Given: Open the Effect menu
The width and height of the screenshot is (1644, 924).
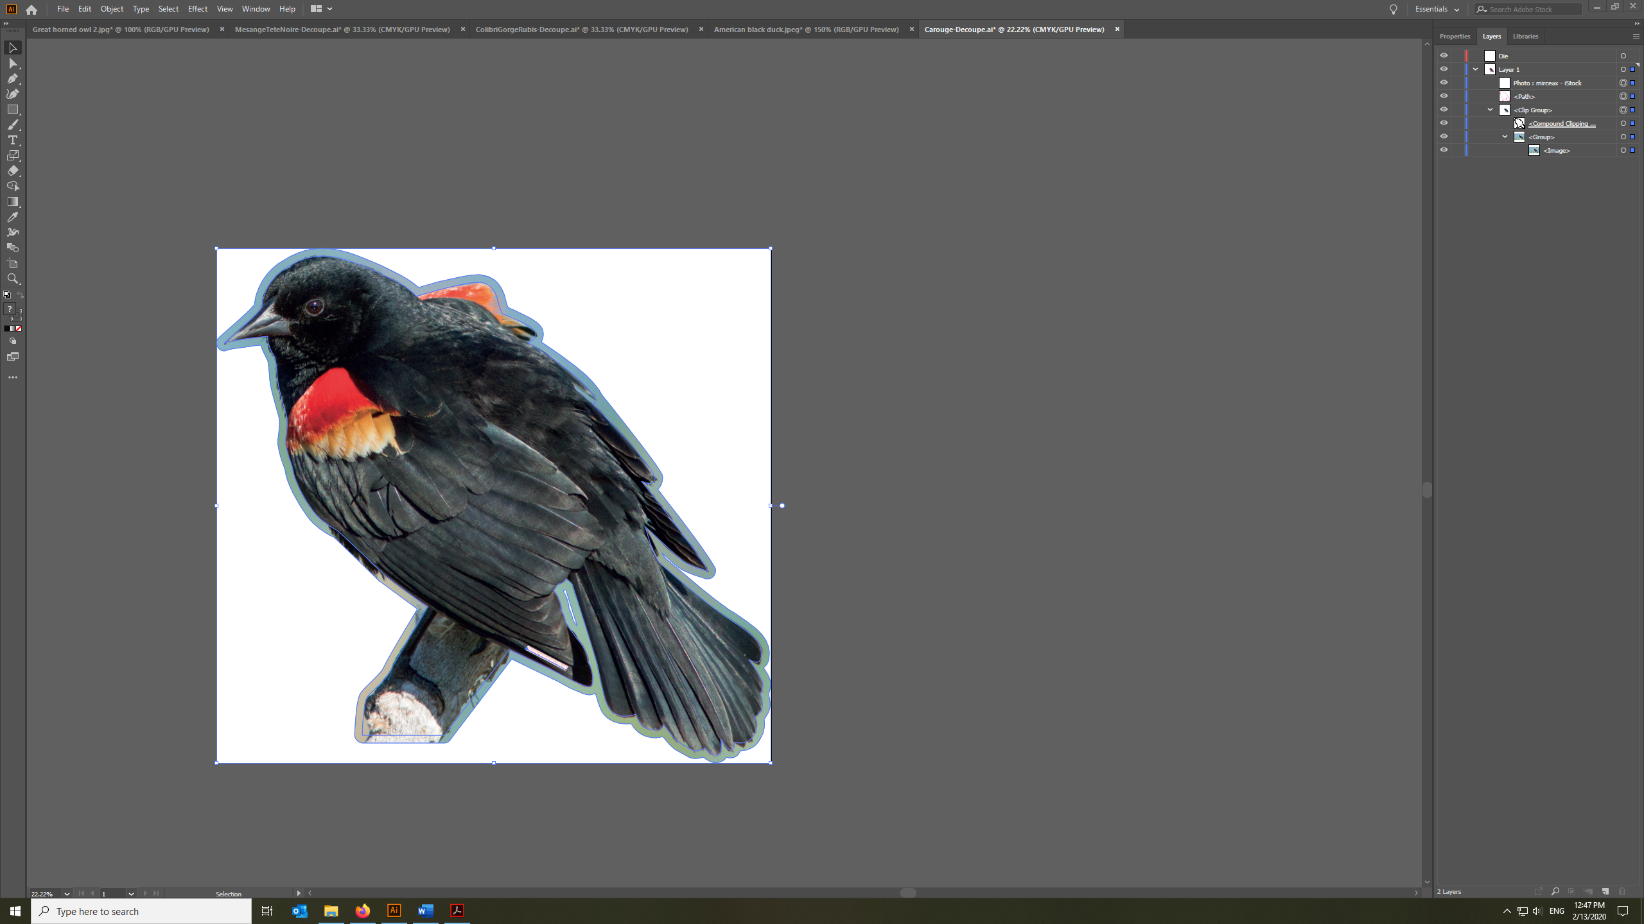Looking at the screenshot, I should coord(197,9).
